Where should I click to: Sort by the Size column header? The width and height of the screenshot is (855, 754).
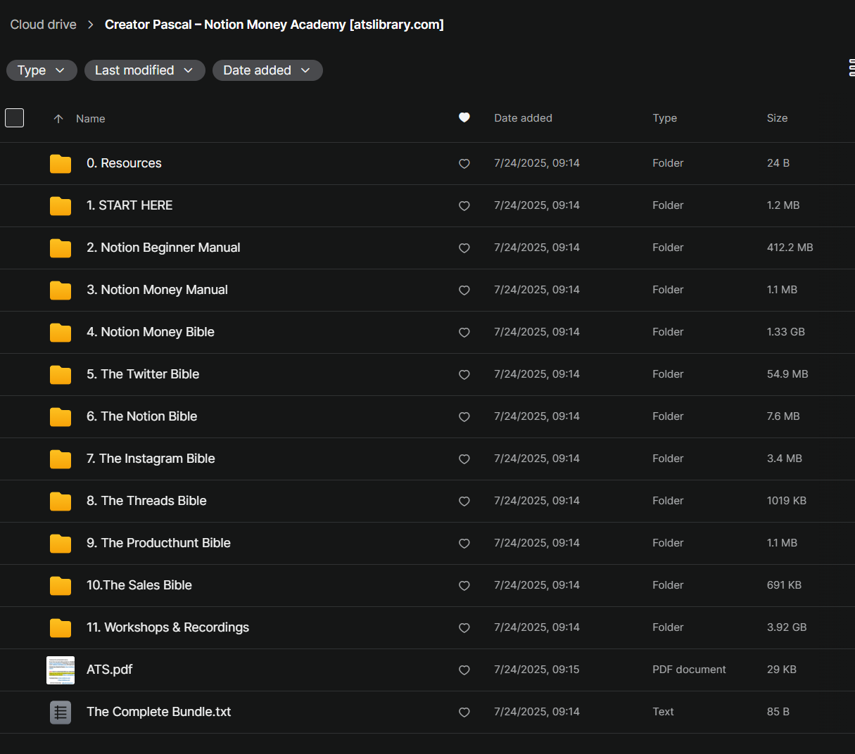pos(777,118)
